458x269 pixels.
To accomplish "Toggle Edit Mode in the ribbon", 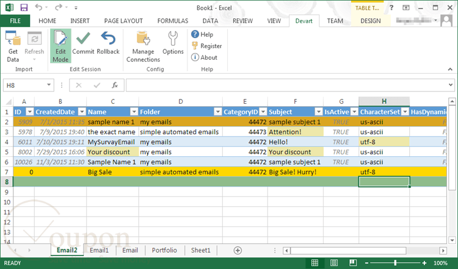I will tap(60, 46).
